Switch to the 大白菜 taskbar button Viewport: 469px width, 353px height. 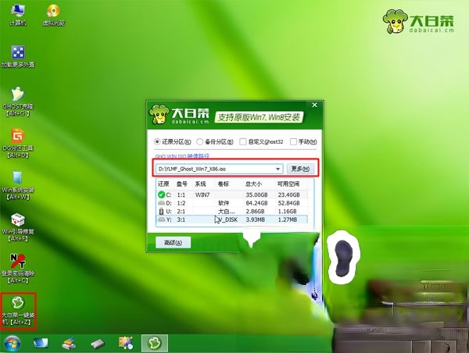click(x=155, y=343)
